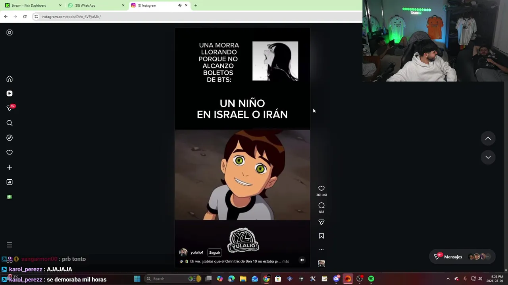Image resolution: width=508 pixels, height=285 pixels.
Task: Open Discord from the taskbar
Action: [336, 279]
